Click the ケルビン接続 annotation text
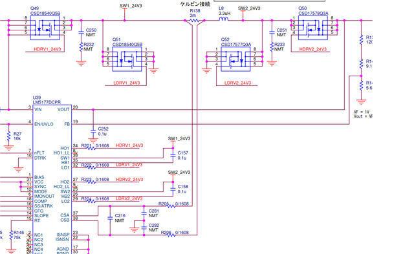This screenshot has height=254, width=414. pyautogui.click(x=195, y=4)
